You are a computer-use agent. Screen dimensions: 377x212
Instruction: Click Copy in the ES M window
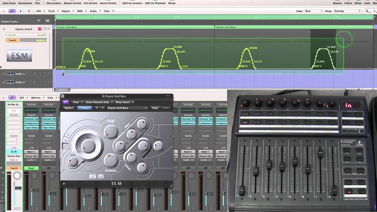click(x=155, y=108)
